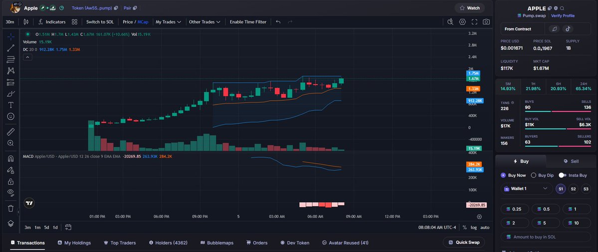Screen dimensions: 598x252
Task: Open the go to date calendar icon
Action: click(68, 227)
